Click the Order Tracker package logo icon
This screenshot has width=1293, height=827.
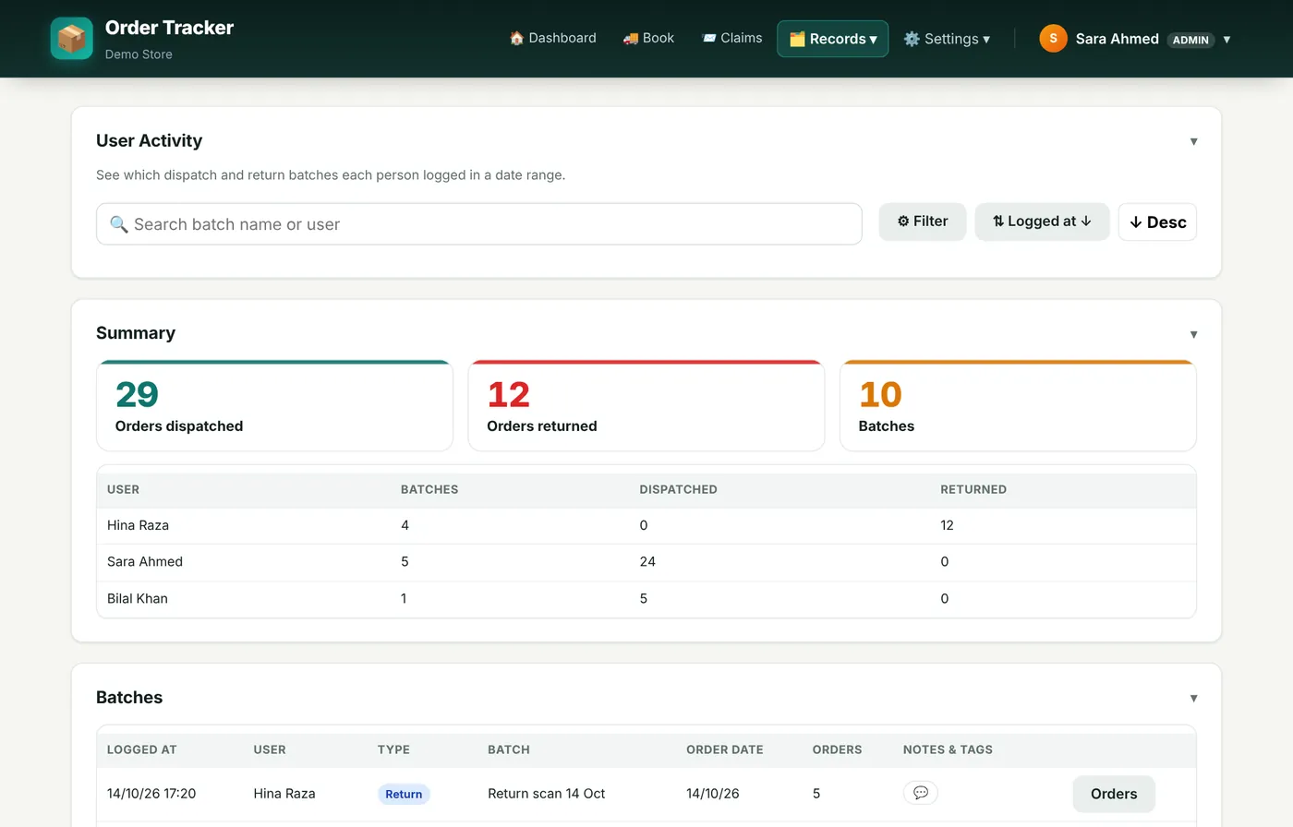72,39
